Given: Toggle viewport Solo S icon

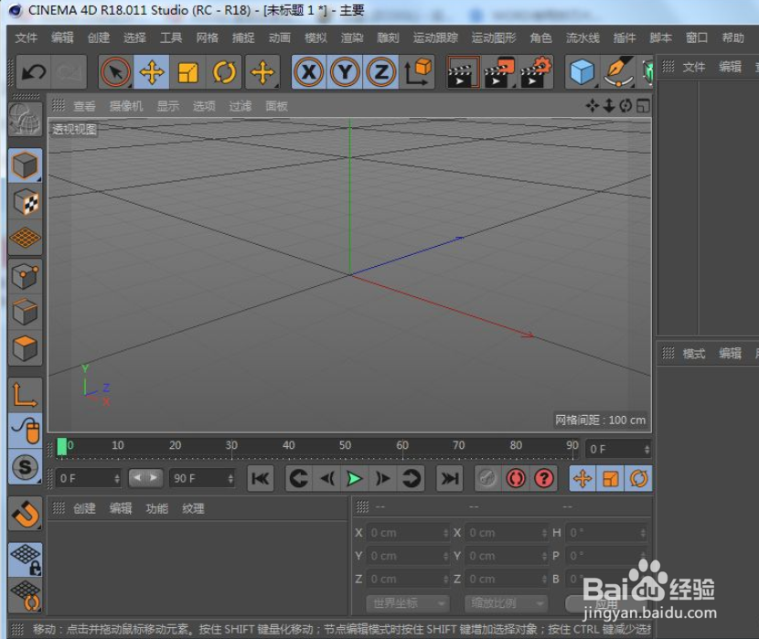Looking at the screenshot, I should click(26, 467).
